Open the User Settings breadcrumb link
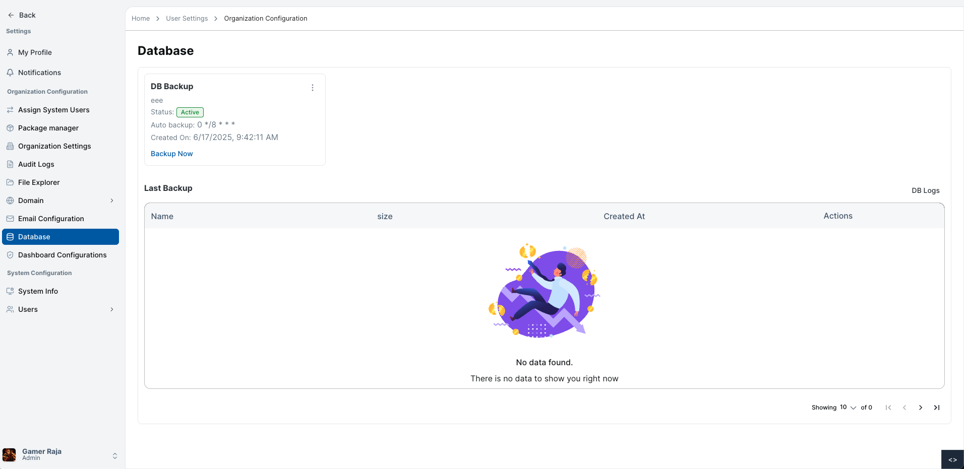The height and width of the screenshot is (469, 964). pyautogui.click(x=187, y=18)
